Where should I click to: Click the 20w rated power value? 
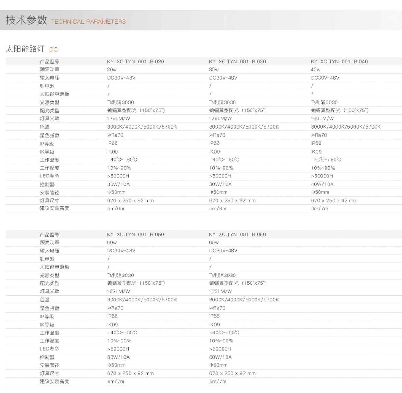click(112, 69)
